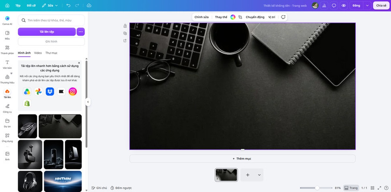
Task: Undo the last action
Action: pos(68,6)
